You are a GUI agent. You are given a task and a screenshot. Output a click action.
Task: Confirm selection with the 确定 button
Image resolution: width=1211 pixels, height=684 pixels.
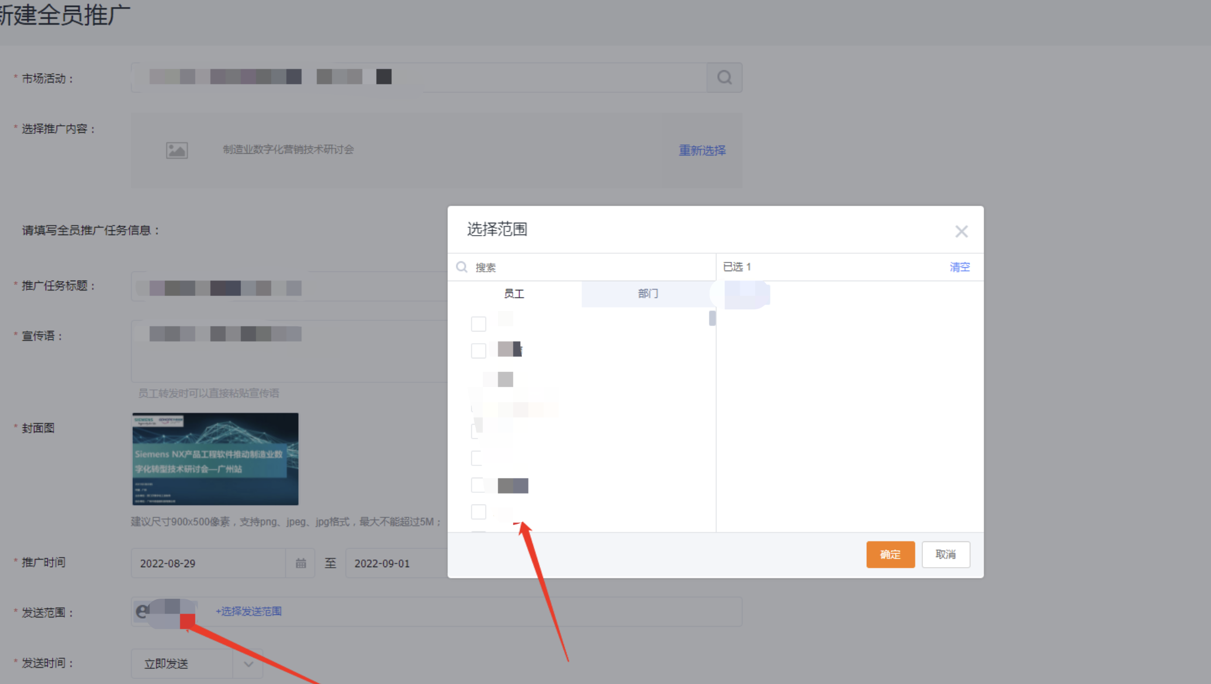pos(890,554)
